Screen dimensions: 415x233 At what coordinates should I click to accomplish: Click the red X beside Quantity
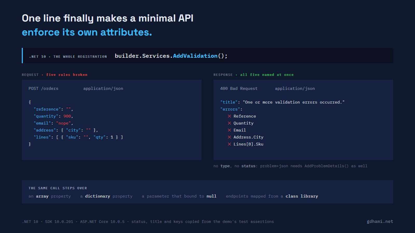point(229,123)
